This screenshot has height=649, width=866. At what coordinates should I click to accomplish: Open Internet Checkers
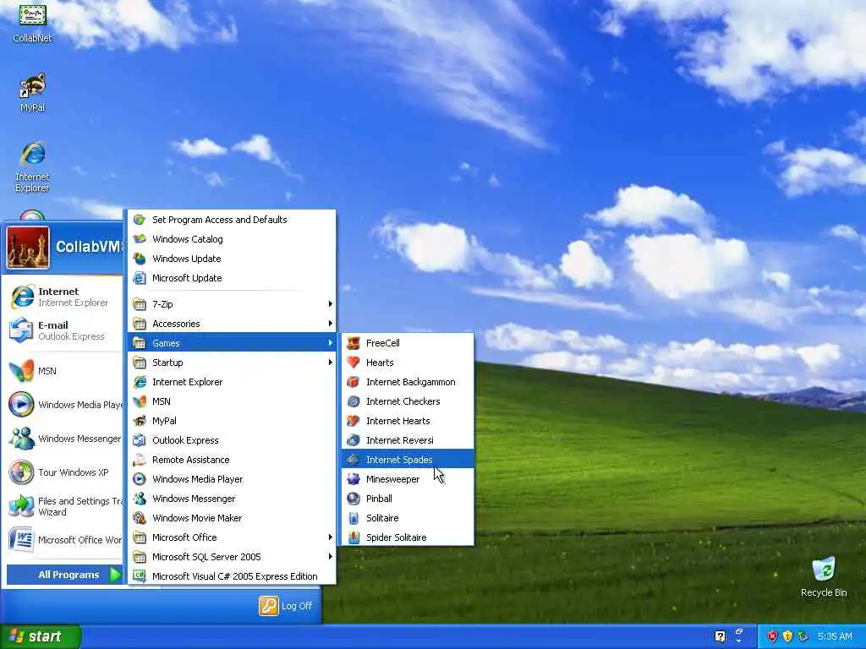coord(408,401)
